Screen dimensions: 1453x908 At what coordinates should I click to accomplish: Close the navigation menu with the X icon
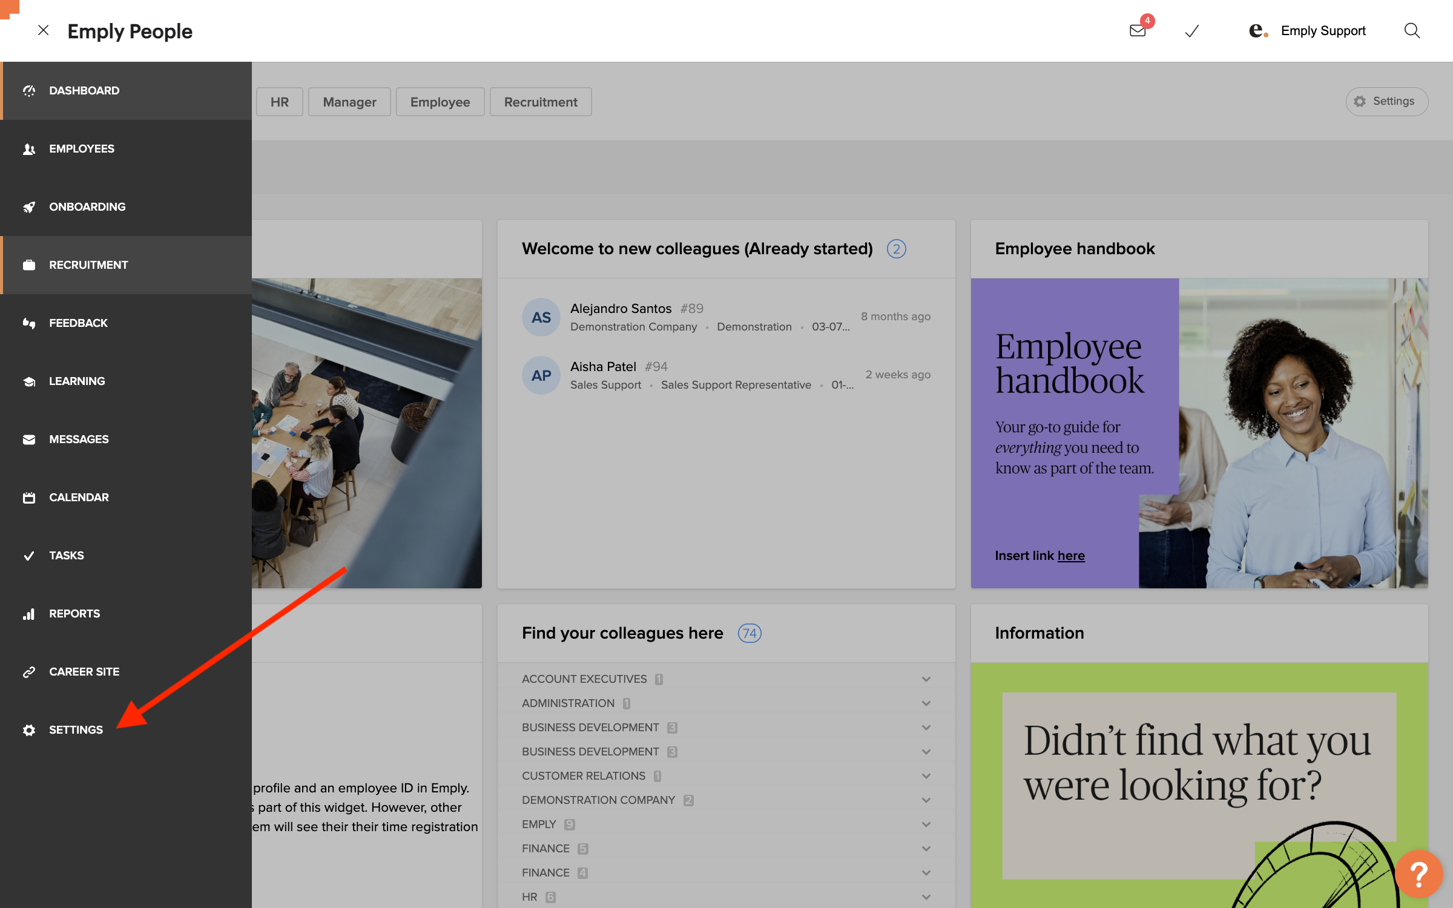coord(43,30)
